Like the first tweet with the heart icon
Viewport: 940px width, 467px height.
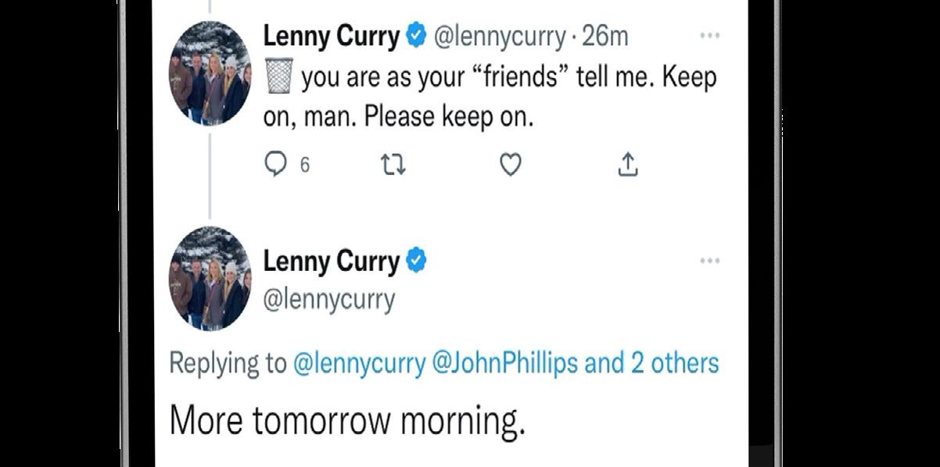coord(510,165)
